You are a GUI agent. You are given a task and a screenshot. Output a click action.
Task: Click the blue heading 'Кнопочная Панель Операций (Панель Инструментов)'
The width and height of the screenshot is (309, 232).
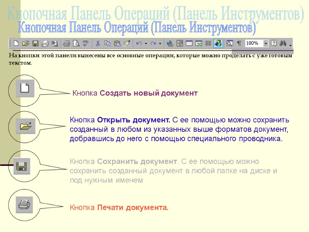pos(137,27)
